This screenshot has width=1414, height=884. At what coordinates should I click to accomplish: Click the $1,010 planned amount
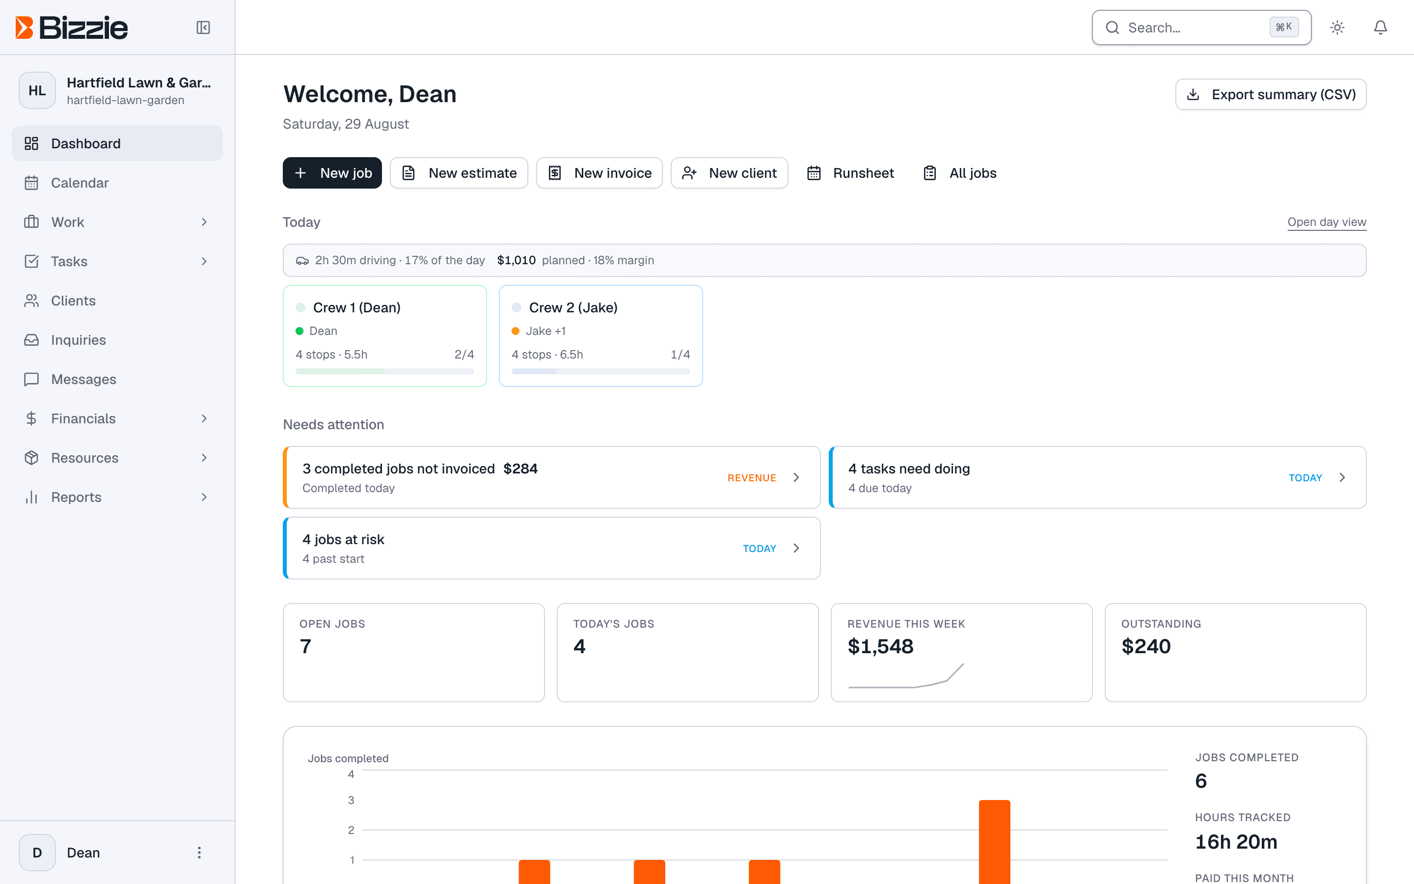coord(516,260)
